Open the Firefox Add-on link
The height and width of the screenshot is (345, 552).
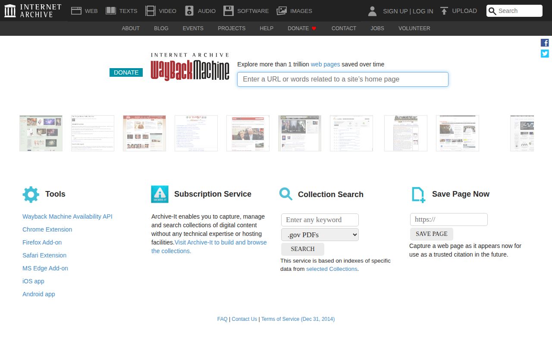pos(42,242)
